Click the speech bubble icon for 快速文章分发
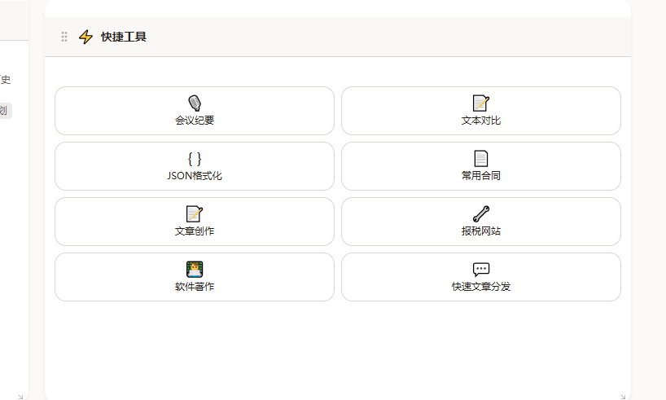666x400 pixels. 481,269
